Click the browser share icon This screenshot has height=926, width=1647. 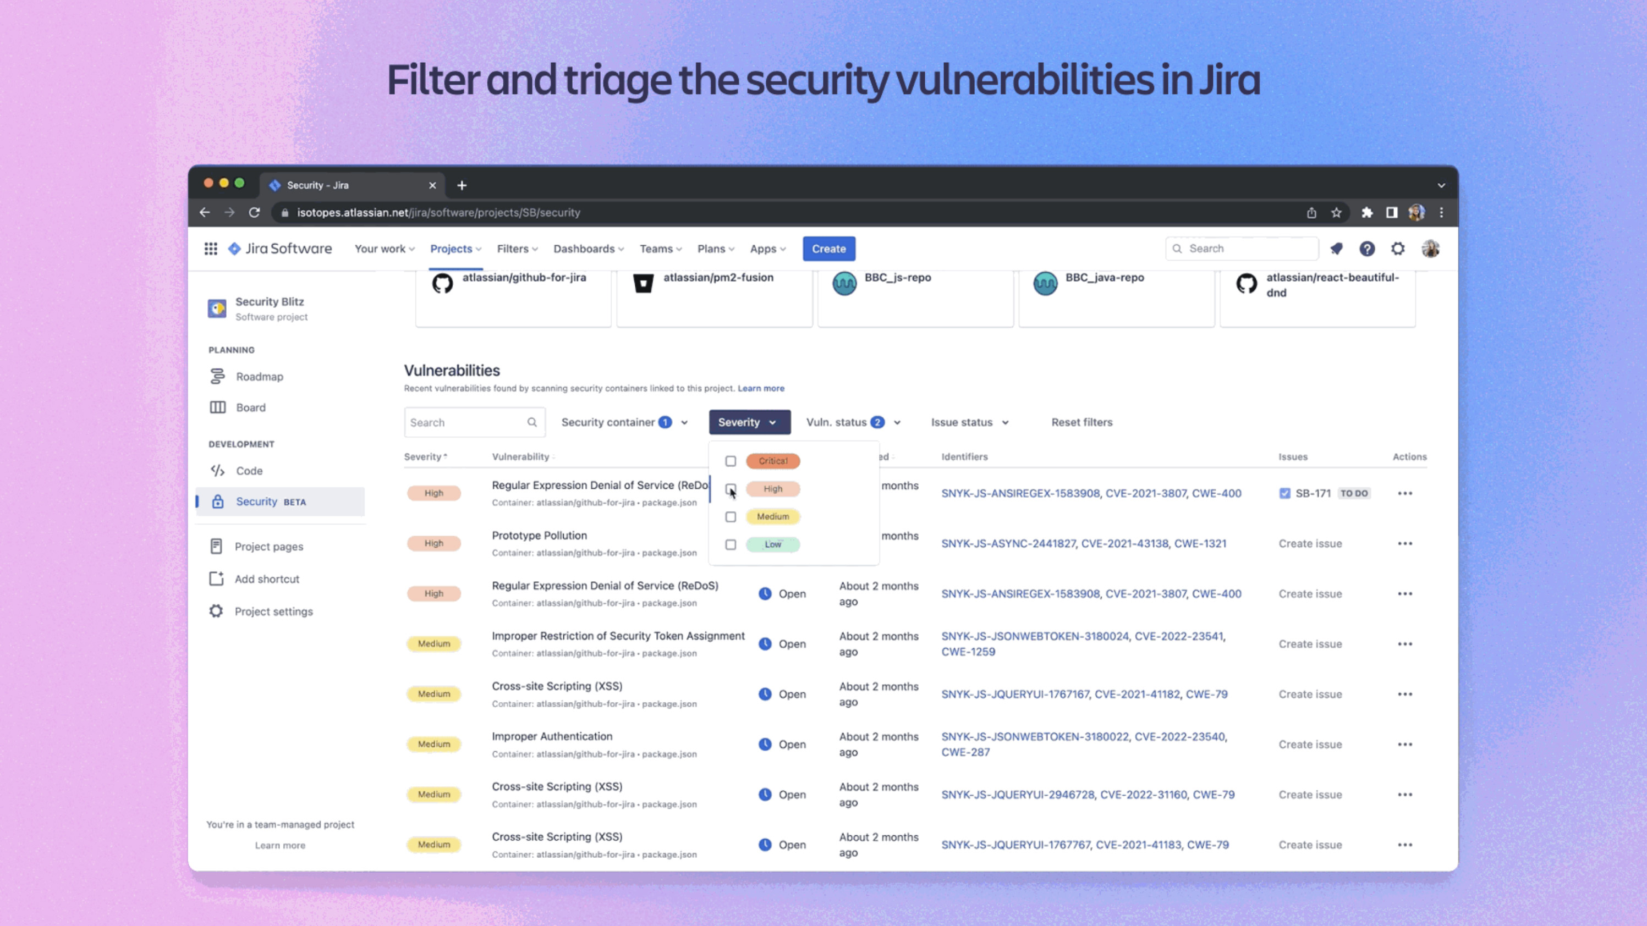pyautogui.click(x=1311, y=213)
